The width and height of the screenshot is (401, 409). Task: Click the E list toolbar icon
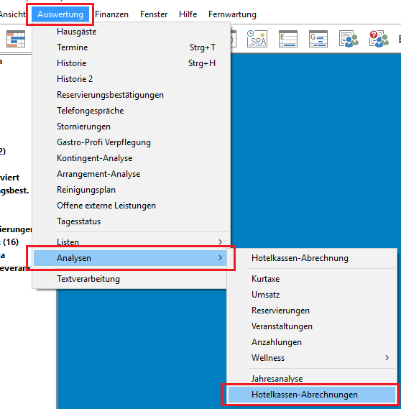tap(288, 39)
